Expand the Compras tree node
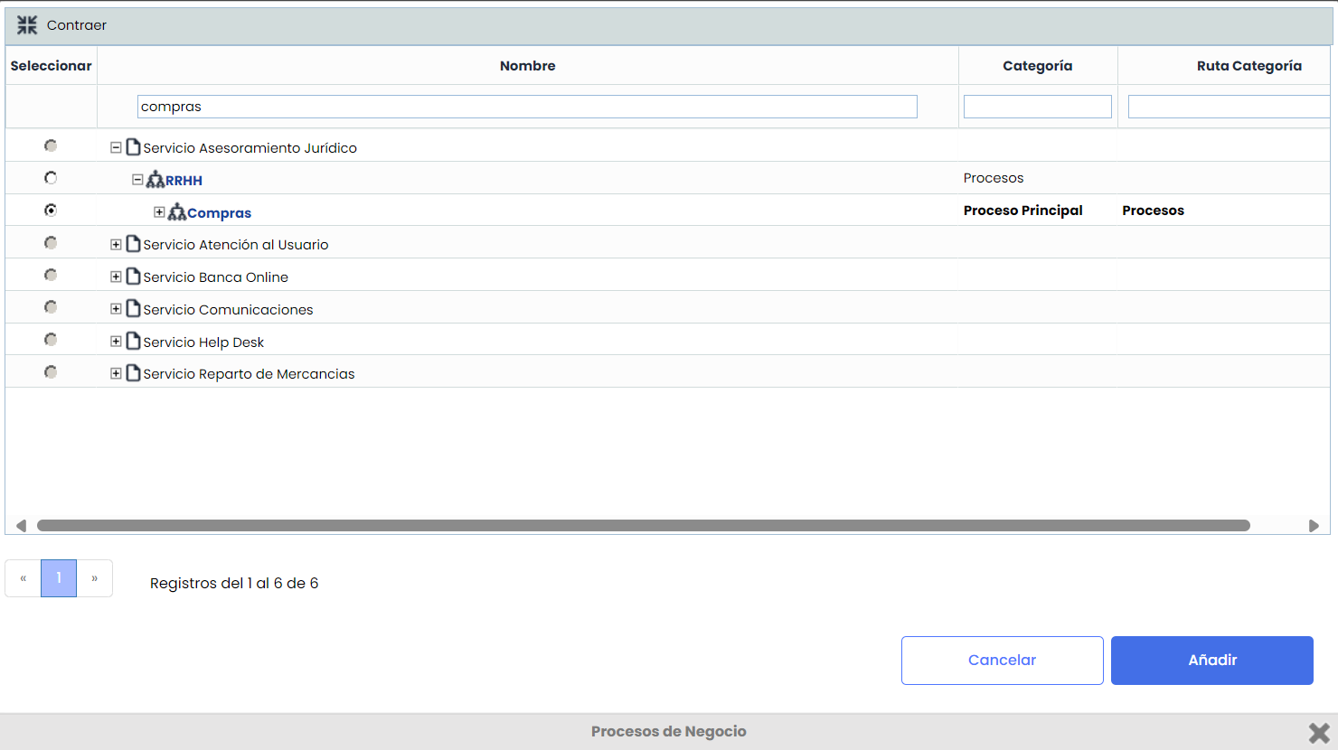This screenshot has height=750, width=1338. point(159,212)
